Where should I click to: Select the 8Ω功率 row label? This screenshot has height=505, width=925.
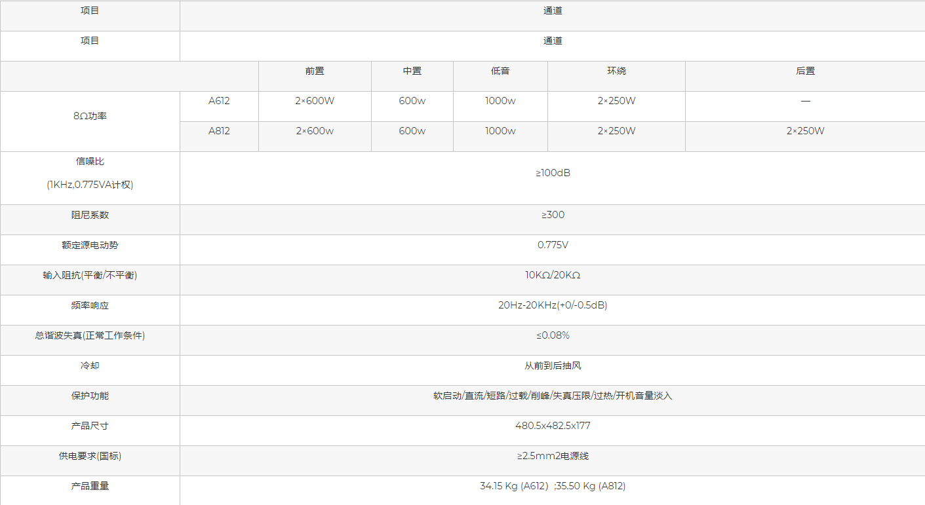point(90,116)
